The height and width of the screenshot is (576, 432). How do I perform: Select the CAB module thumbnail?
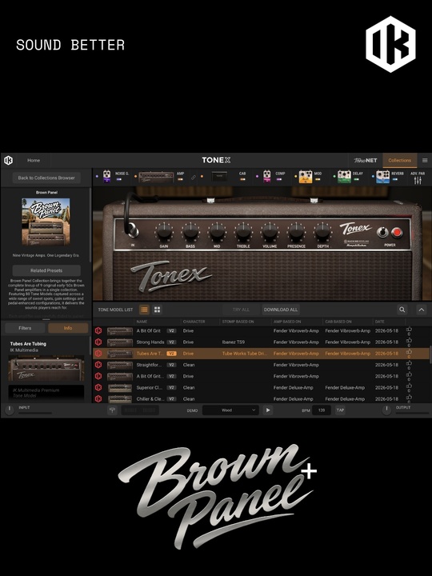(x=219, y=176)
